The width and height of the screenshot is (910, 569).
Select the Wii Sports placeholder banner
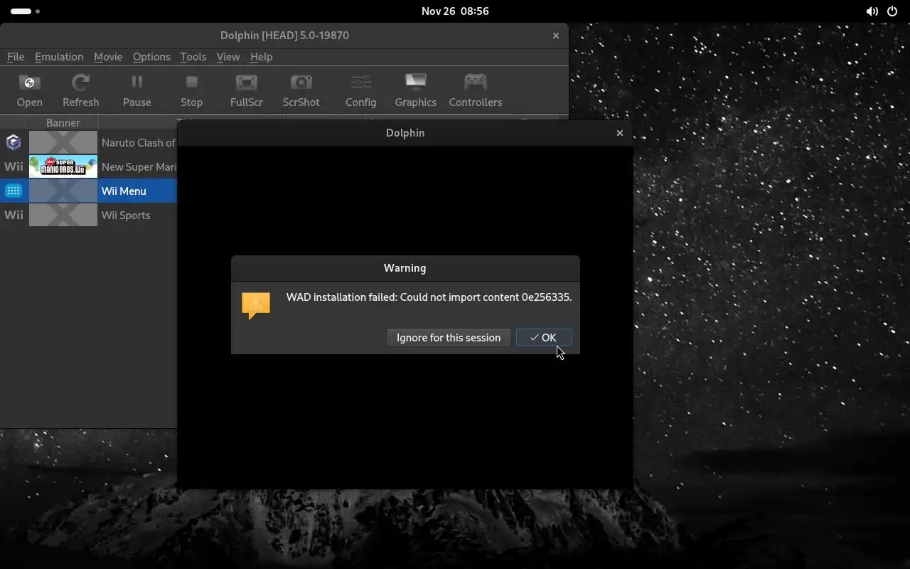(x=63, y=215)
